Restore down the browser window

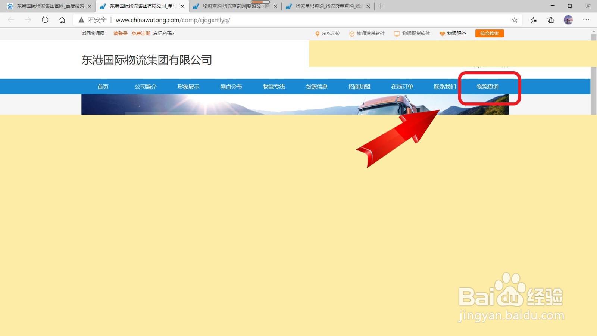click(570, 6)
